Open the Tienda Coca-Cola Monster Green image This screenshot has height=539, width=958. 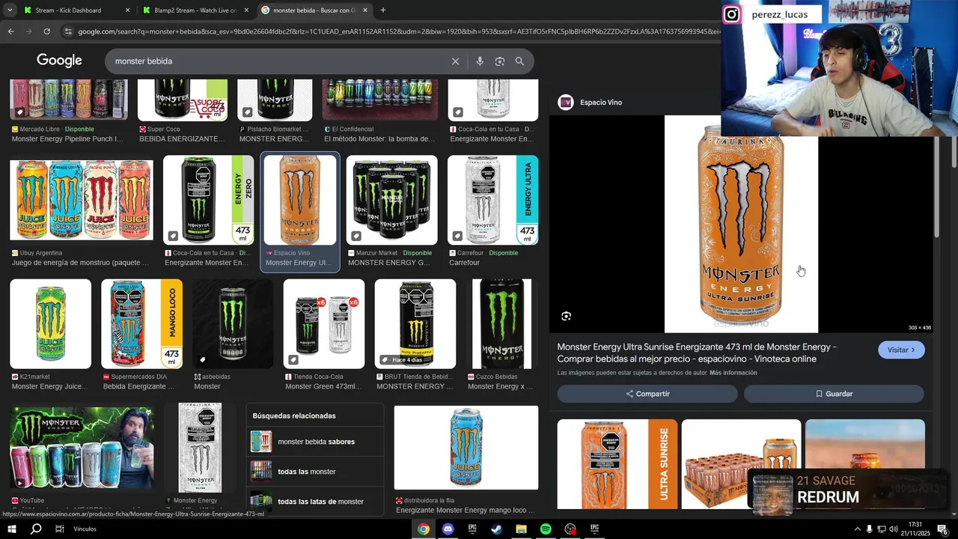pos(324,324)
